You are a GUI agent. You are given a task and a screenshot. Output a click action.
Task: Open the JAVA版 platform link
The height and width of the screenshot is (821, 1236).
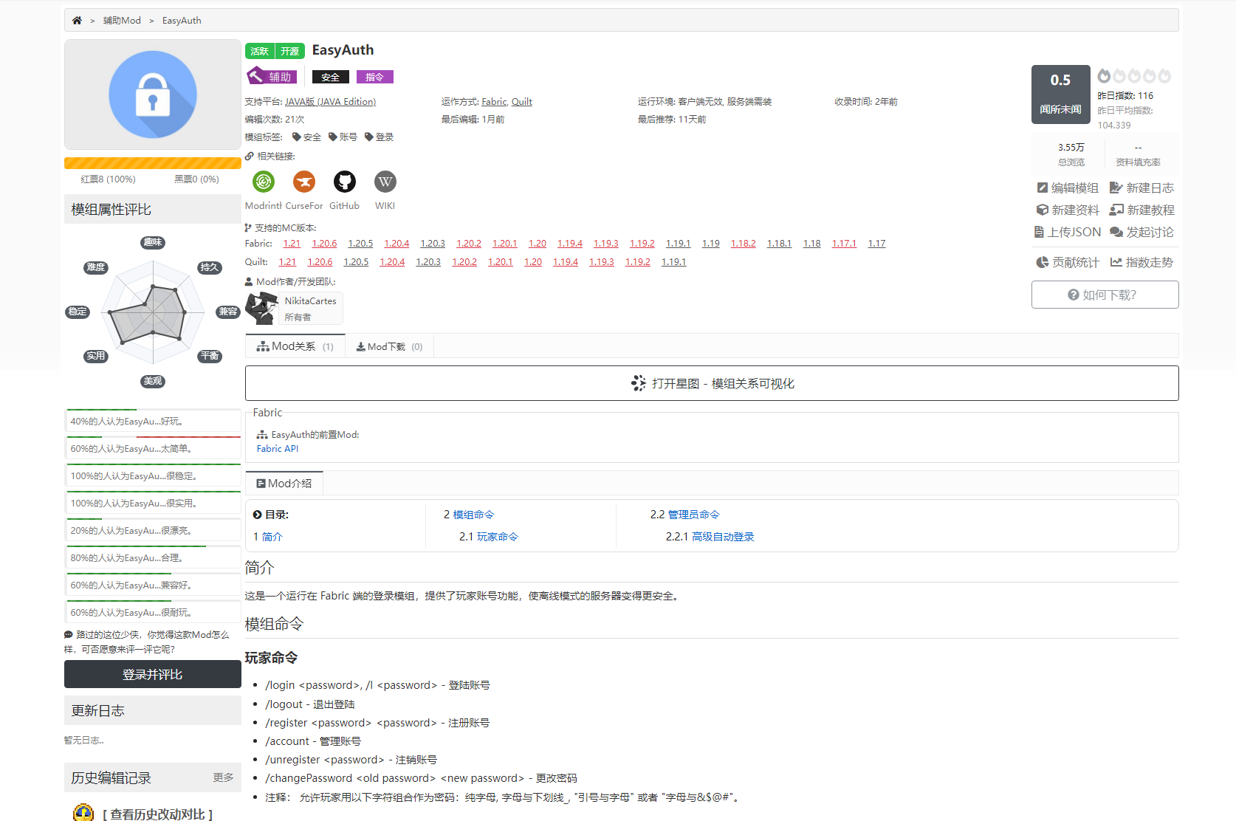pos(331,102)
